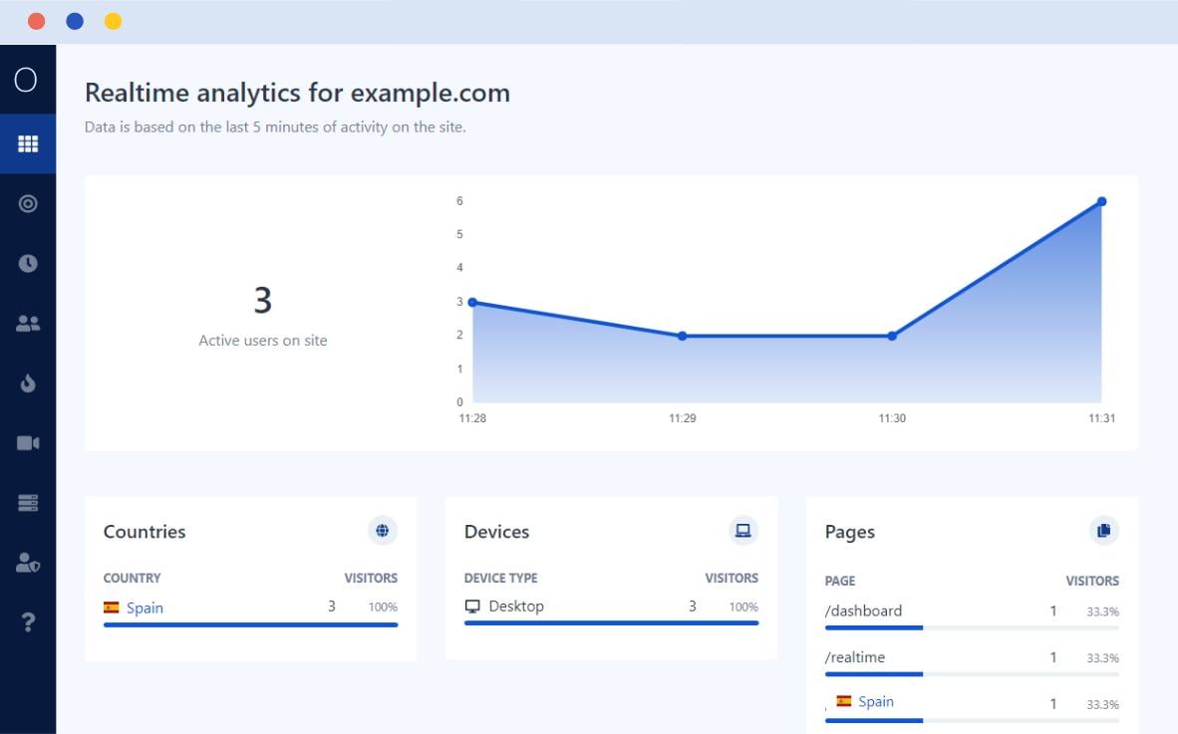Click the question mark help icon
The width and height of the screenshot is (1178, 734).
28,622
